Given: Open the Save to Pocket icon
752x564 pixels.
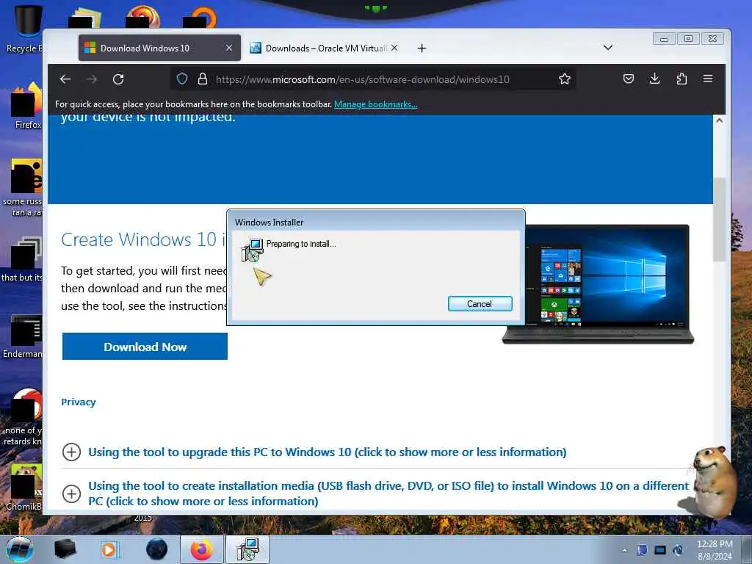Looking at the screenshot, I should pos(629,79).
